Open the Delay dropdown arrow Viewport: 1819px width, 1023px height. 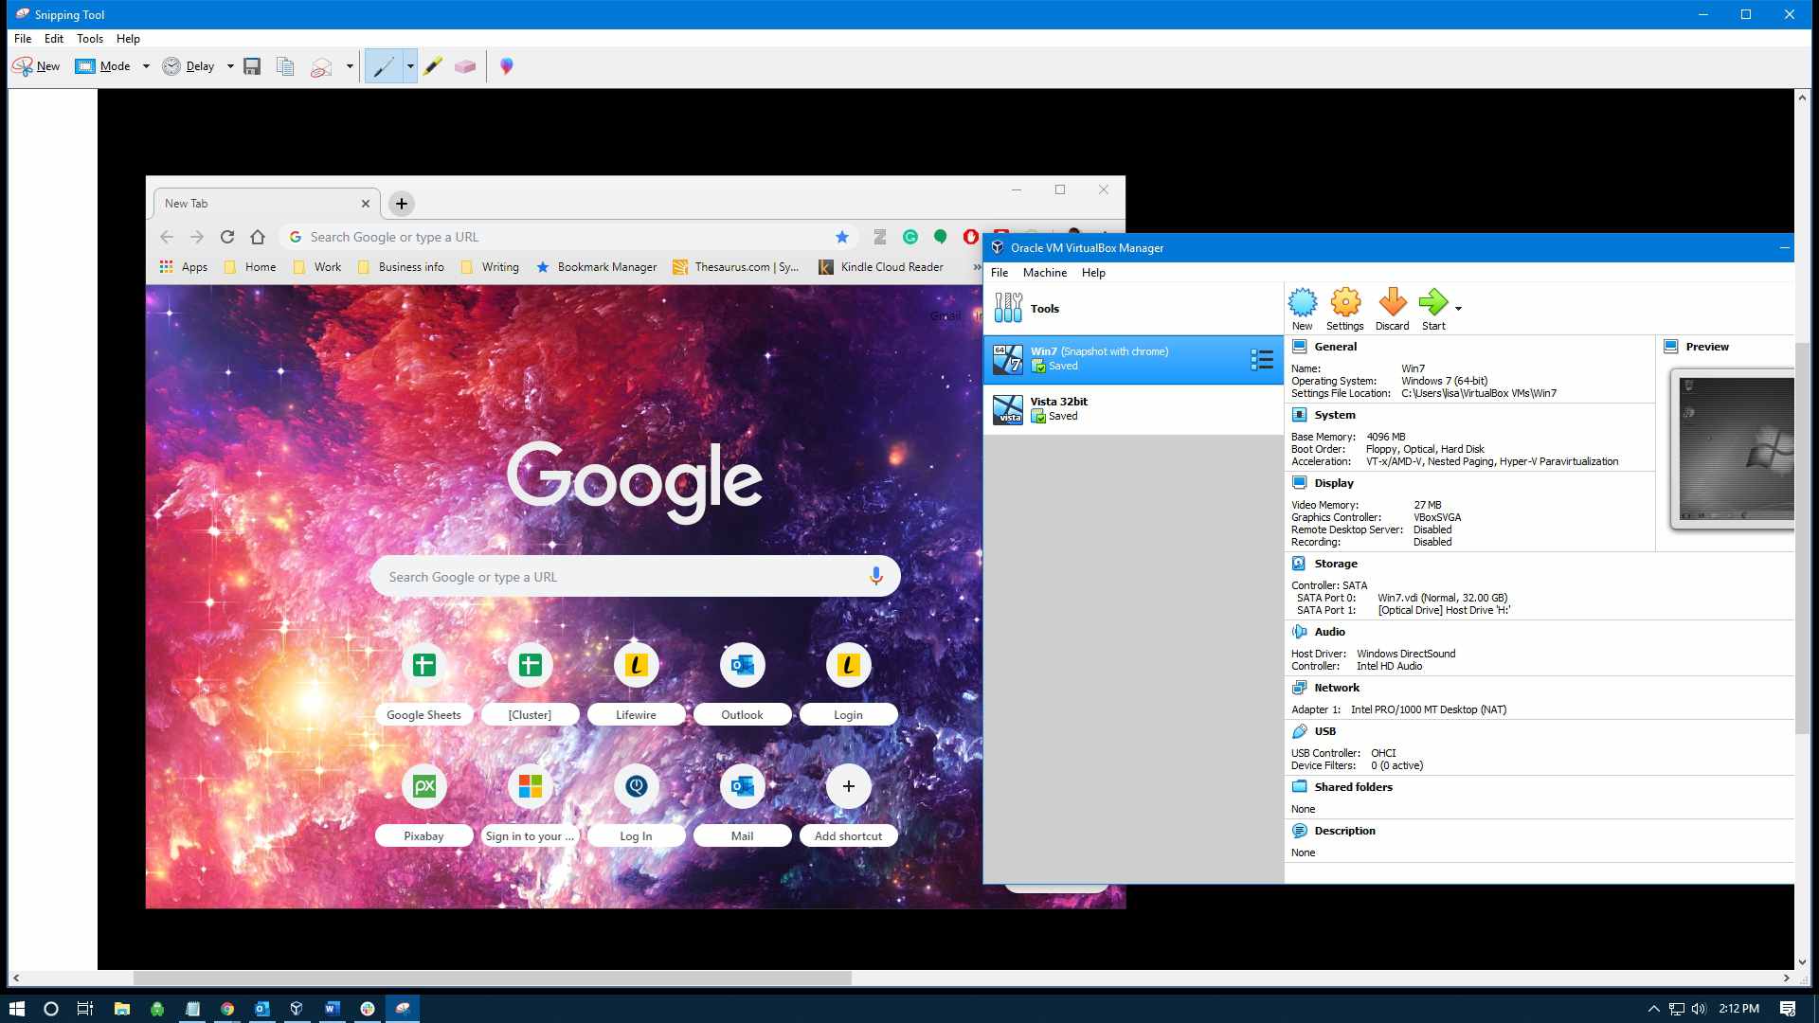coord(230,66)
